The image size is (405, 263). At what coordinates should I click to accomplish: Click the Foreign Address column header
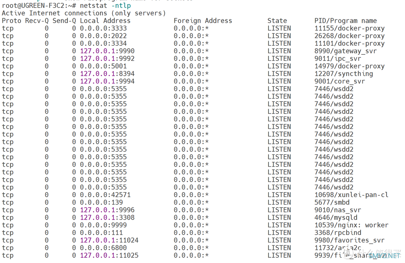point(203,21)
